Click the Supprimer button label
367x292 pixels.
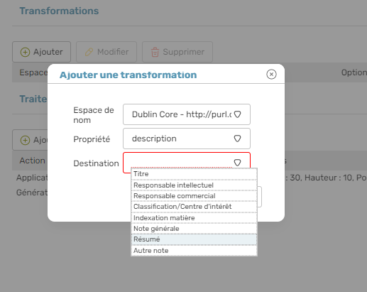point(184,52)
